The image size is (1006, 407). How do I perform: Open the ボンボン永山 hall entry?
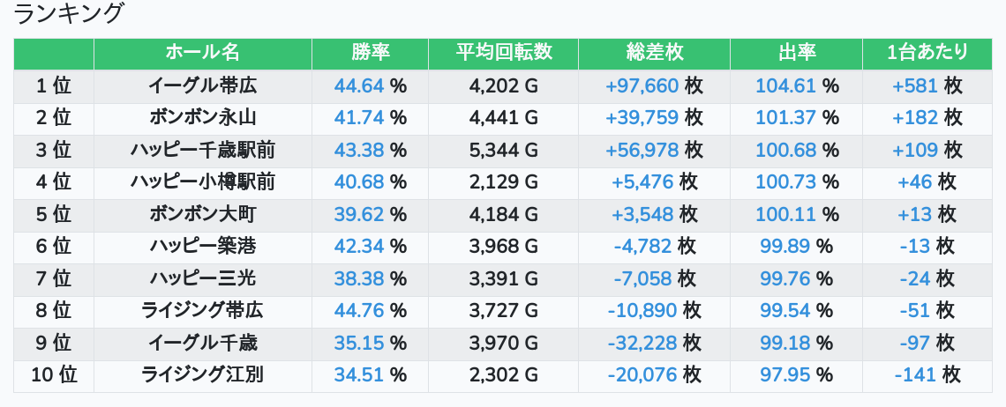tap(203, 117)
